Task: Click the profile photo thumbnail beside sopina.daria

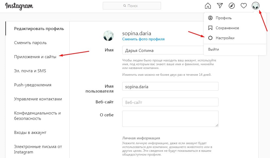Action: tap(108, 36)
